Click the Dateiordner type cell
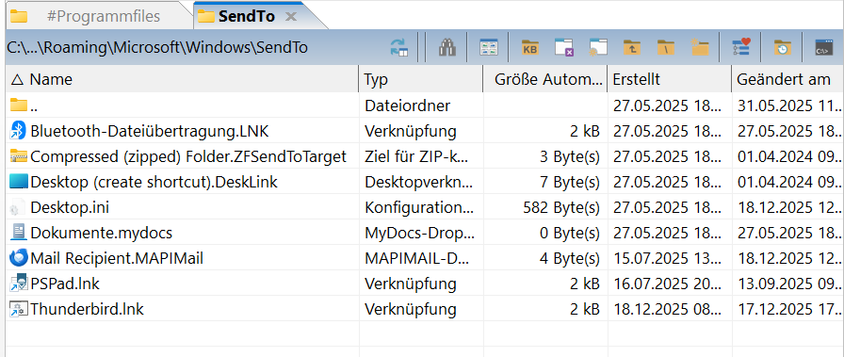 click(x=408, y=105)
